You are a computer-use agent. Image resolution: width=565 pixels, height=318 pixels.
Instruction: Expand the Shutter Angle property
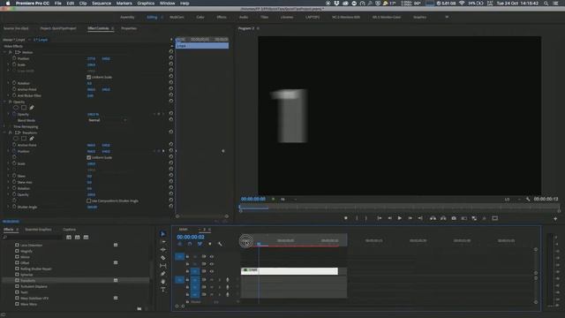click(9, 207)
